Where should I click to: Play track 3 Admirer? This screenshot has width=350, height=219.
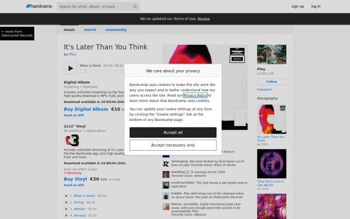(x=66, y=209)
